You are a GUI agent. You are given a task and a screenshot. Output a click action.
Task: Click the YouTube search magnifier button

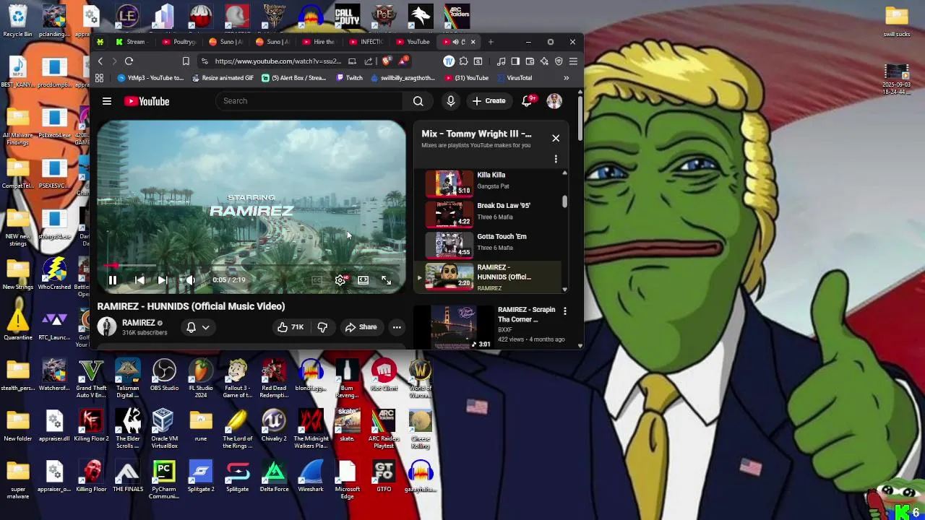pos(418,101)
